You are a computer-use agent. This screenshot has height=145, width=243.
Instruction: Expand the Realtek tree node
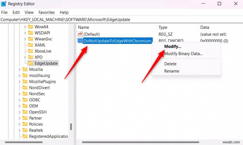(x=19, y=130)
